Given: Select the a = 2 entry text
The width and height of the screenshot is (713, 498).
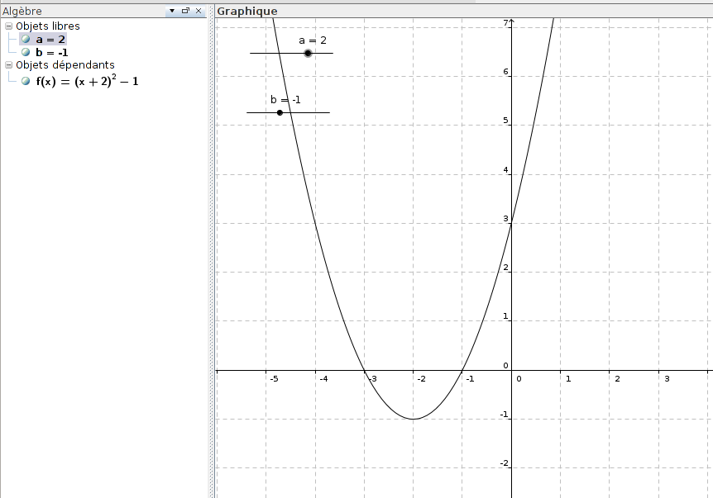Looking at the screenshot, I should (50, 39).
